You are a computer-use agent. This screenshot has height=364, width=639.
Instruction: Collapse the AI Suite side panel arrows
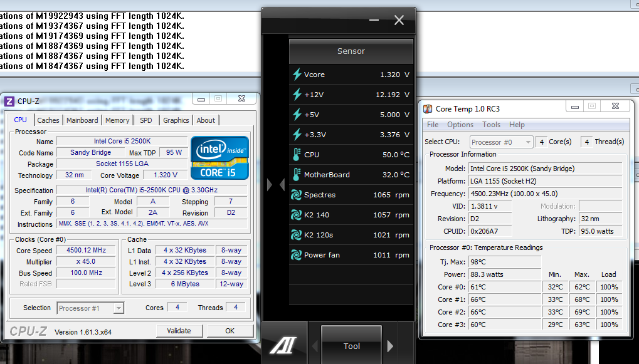tap(276, 185)
